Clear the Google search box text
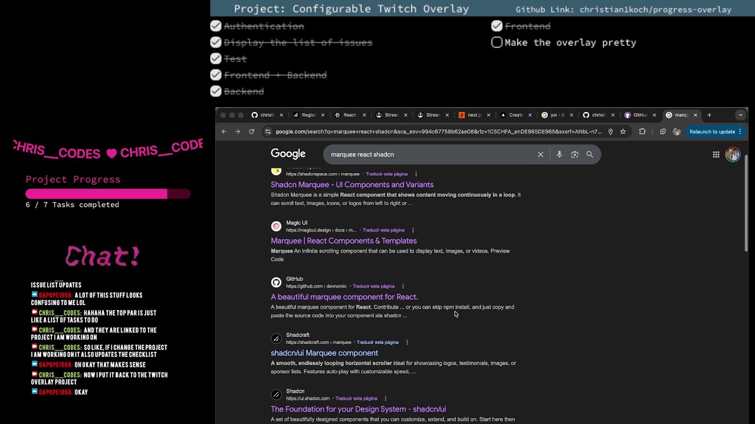Image resolution: width=755 pixels, height=424 pixels. pyautogui.click(x=540, y=154)
